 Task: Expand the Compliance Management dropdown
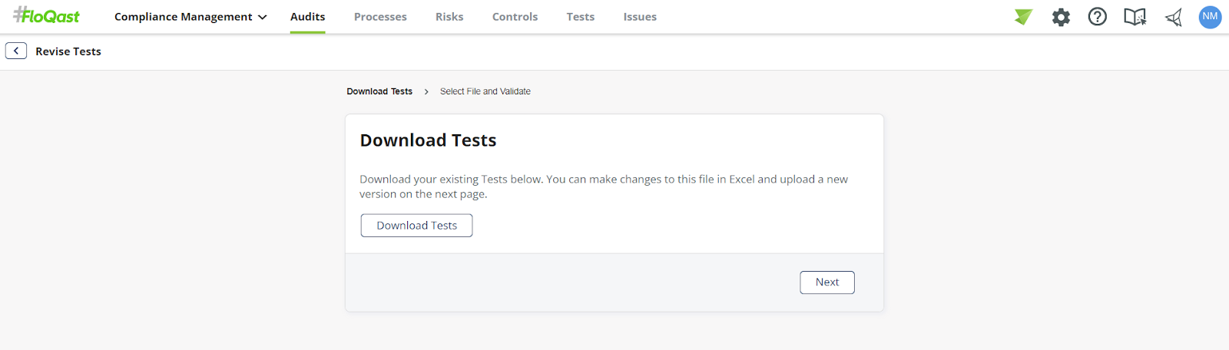tap(190, 17)
